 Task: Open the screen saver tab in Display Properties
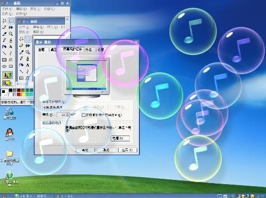(x=73, y=49)
